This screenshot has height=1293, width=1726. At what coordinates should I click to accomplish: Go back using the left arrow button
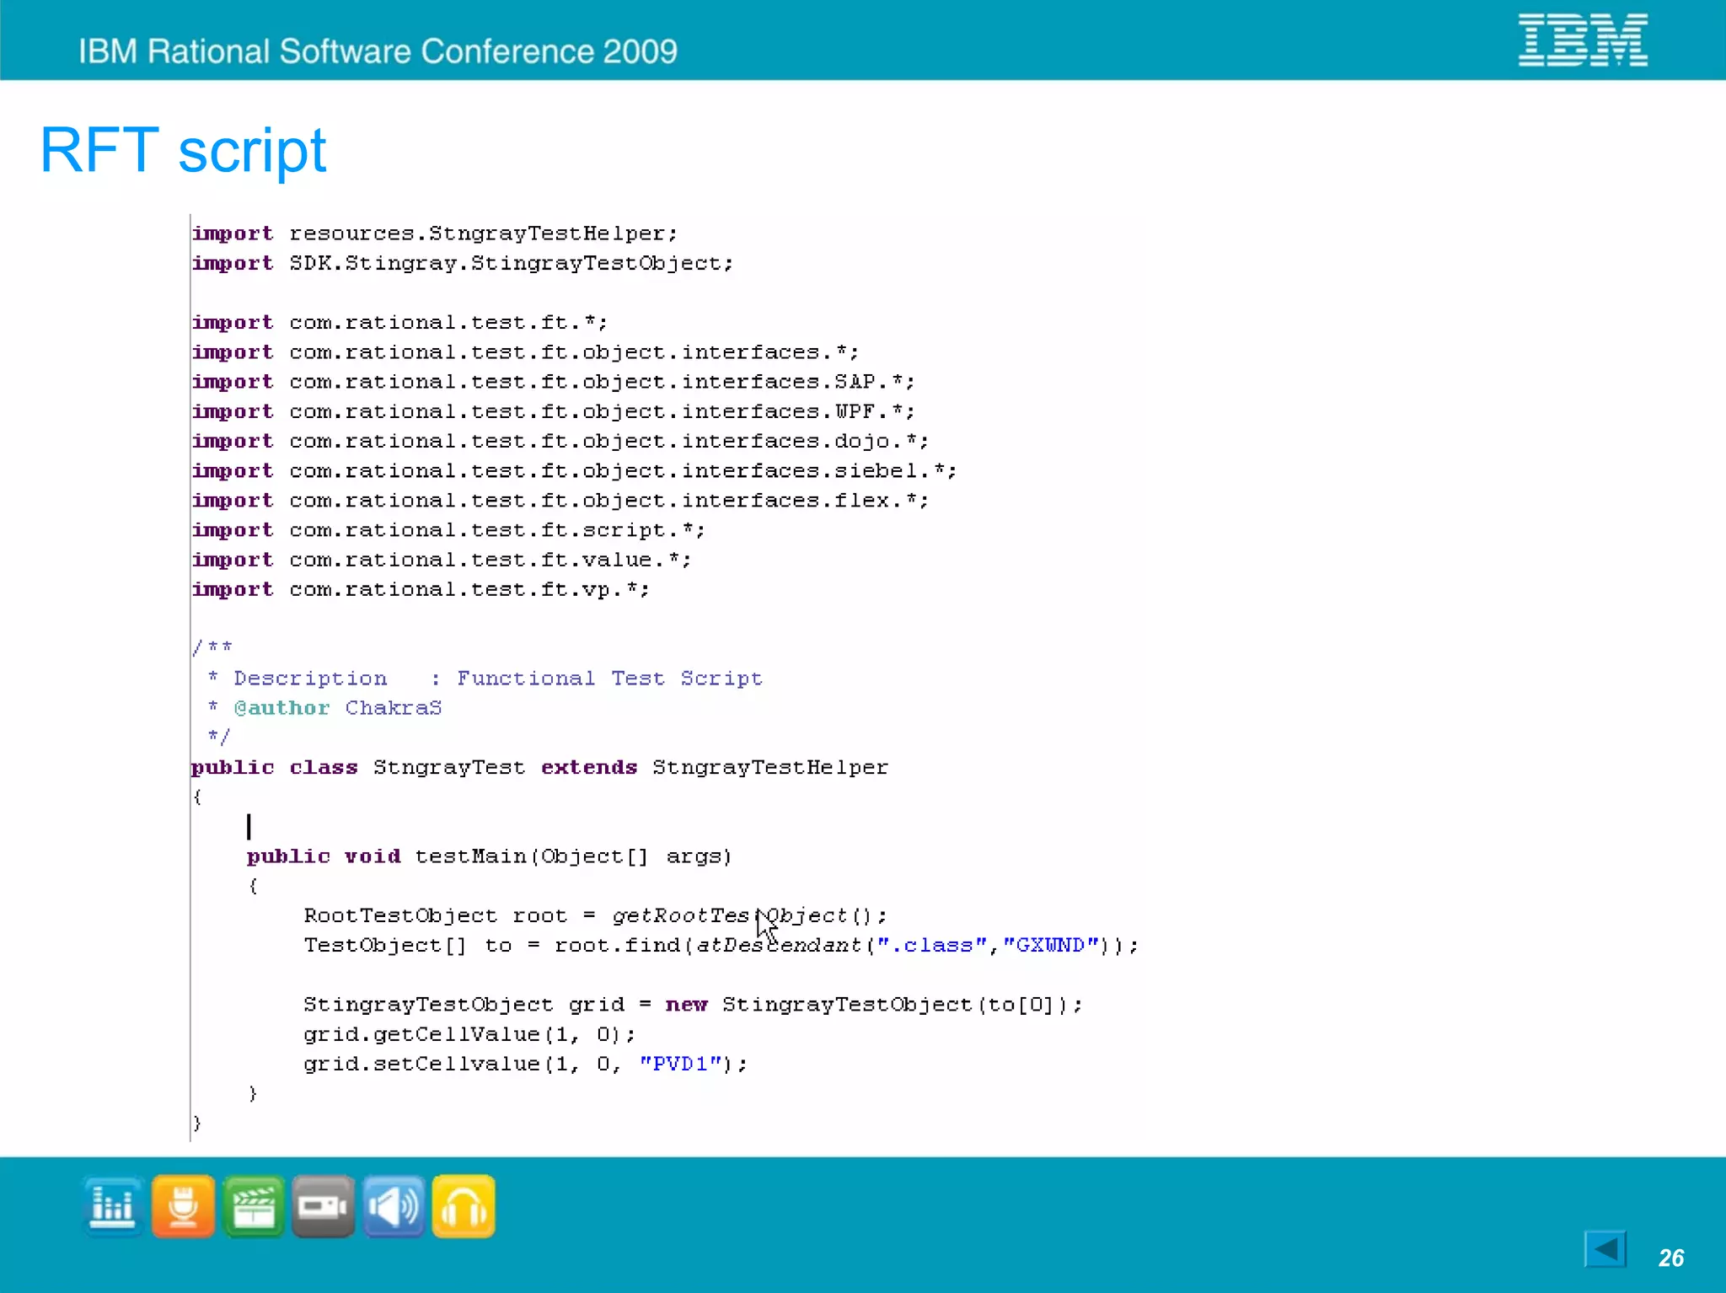[1605, 1249]
